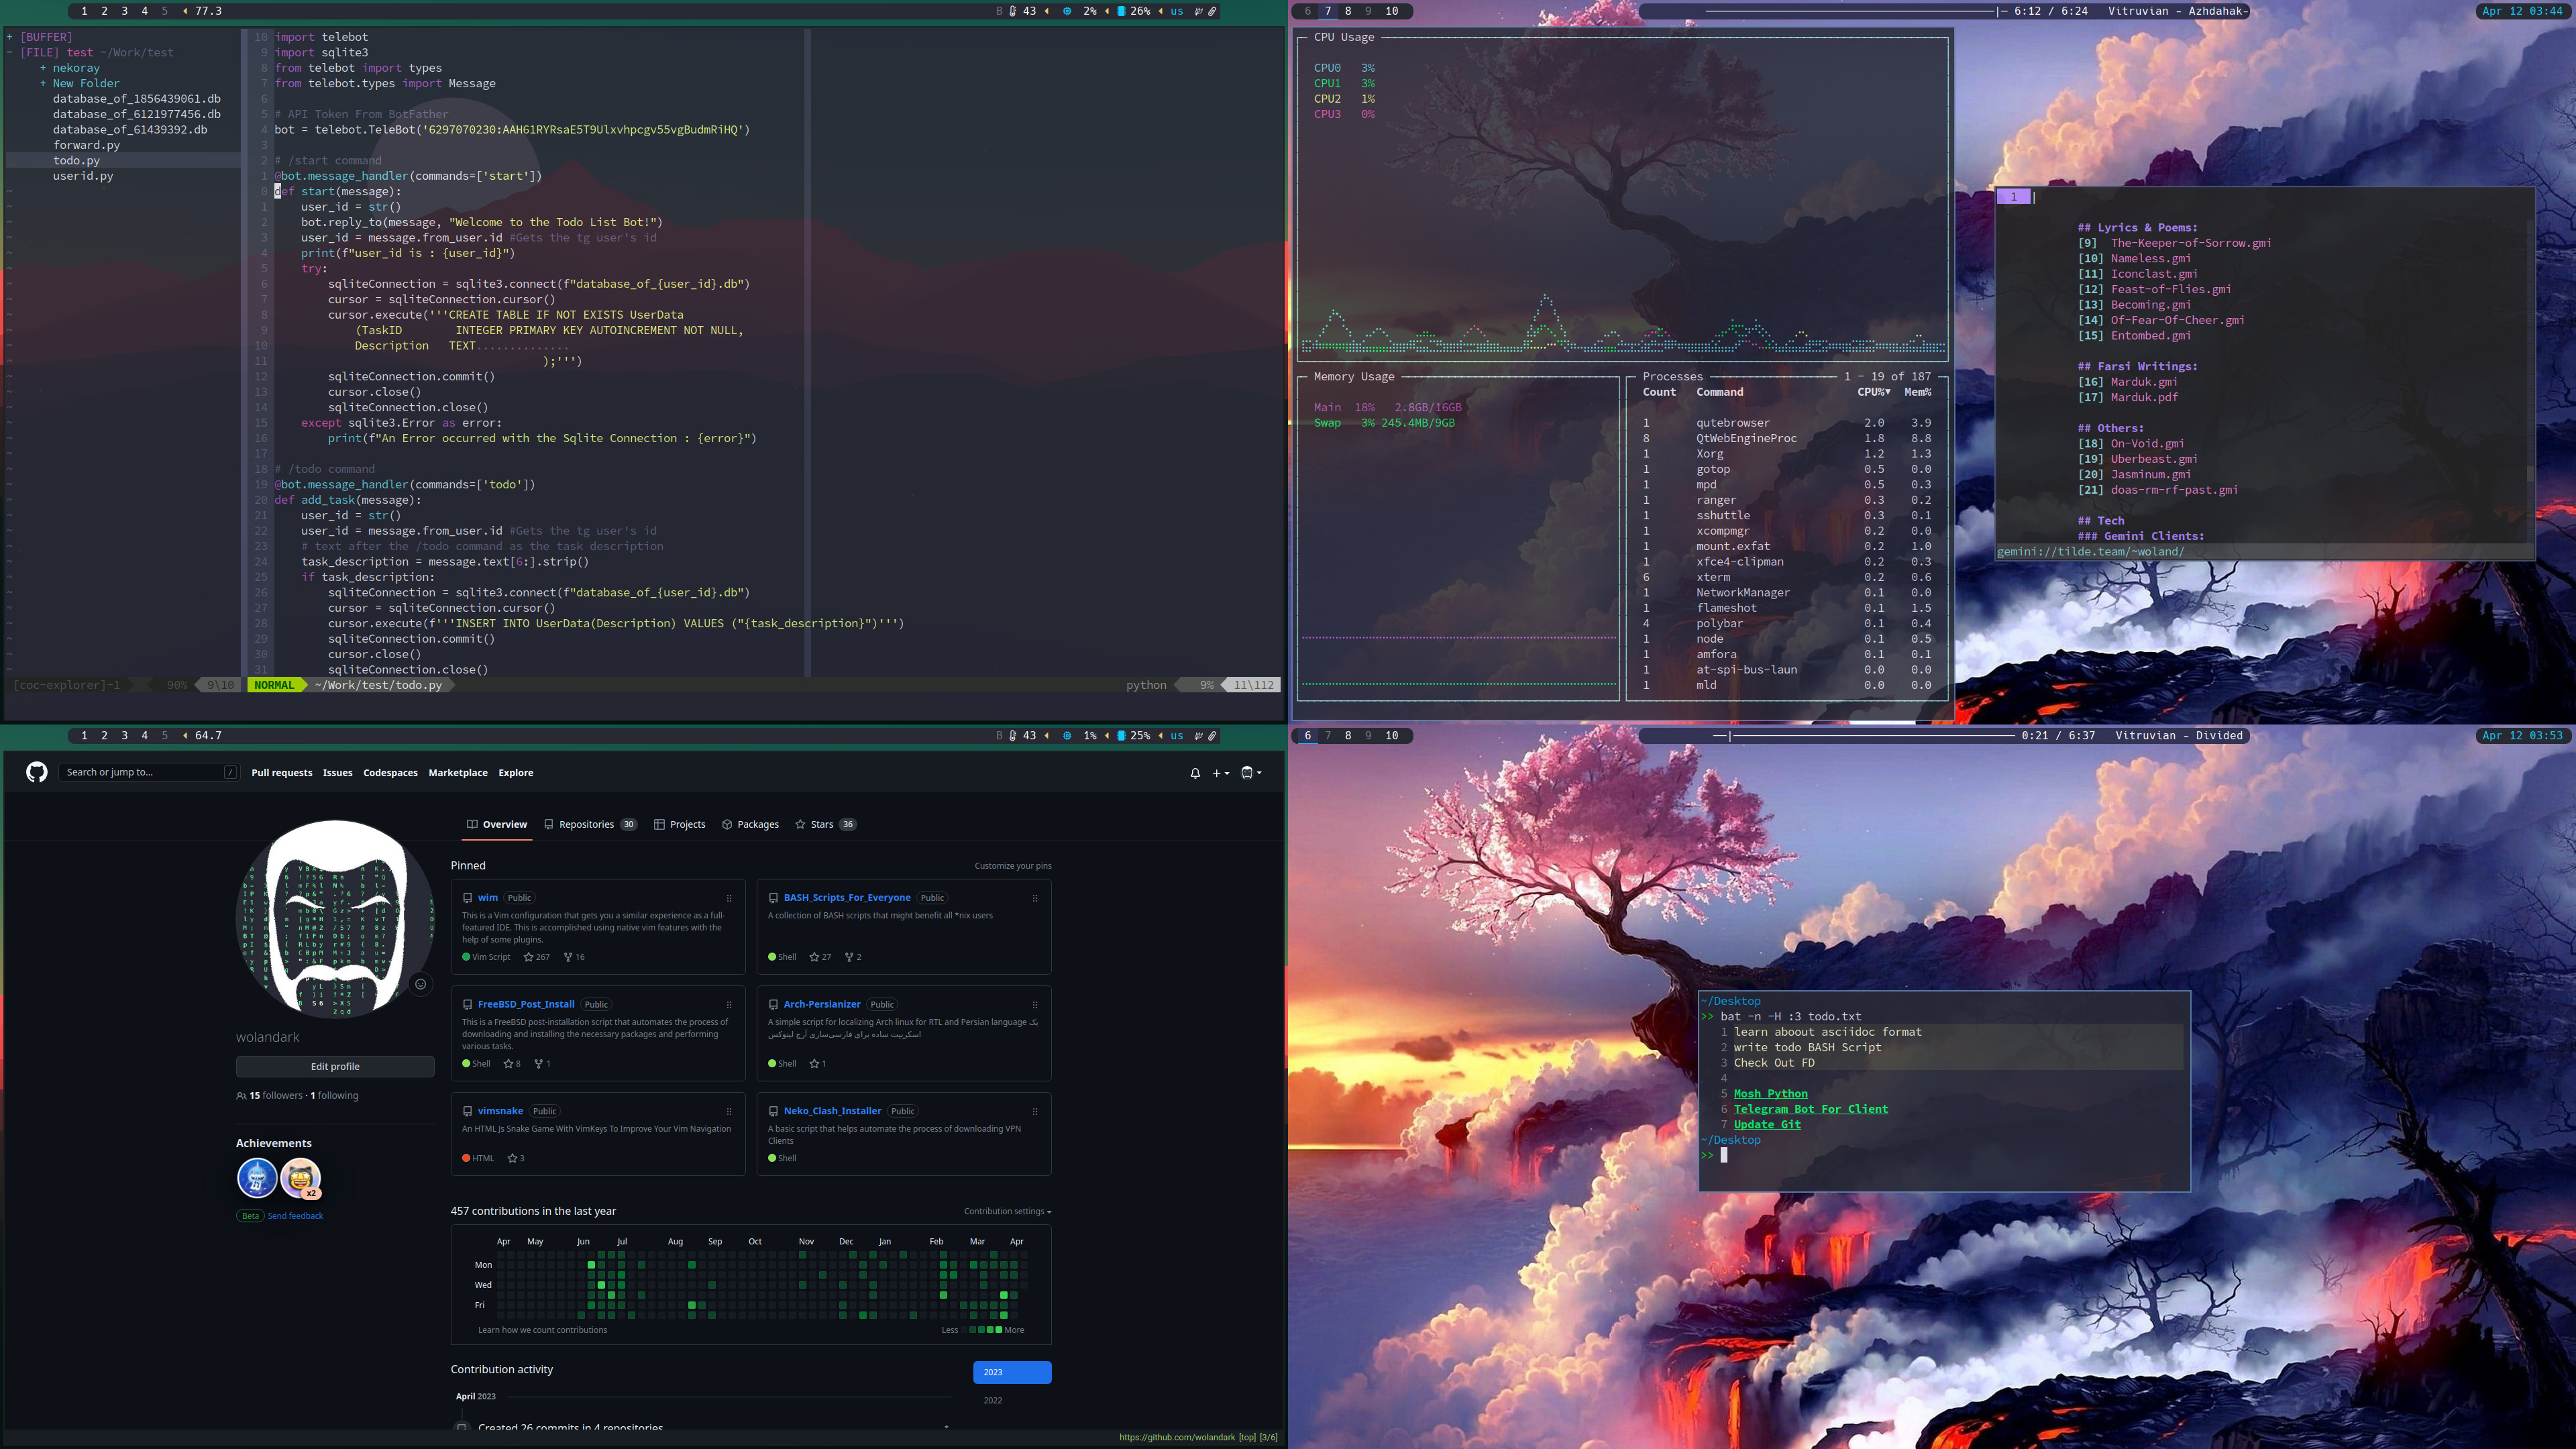Viewport: 2576px width, 1449px height.
Task: Click the brightness icon showing 2%
Action: coord(1066,11)
